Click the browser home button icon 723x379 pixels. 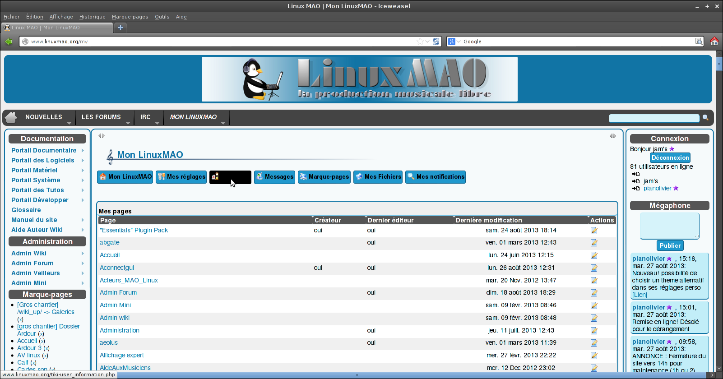[714, 42]
